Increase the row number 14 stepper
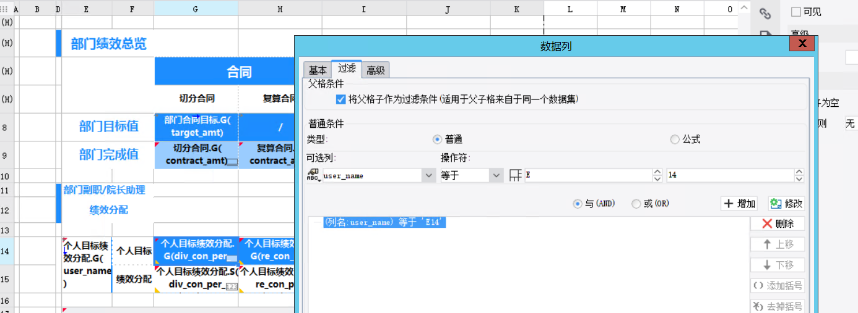 pyautogui.click(x=799, y=172)
